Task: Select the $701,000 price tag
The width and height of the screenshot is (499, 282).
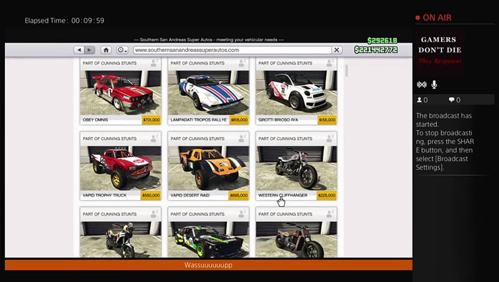Action: click(x=151, y=120)
